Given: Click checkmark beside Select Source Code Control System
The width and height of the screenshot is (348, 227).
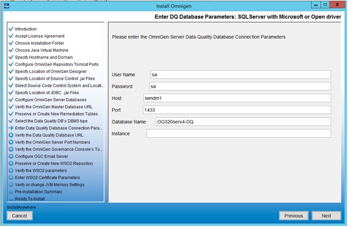Looking at the screenshot, I should pos(11,85).
